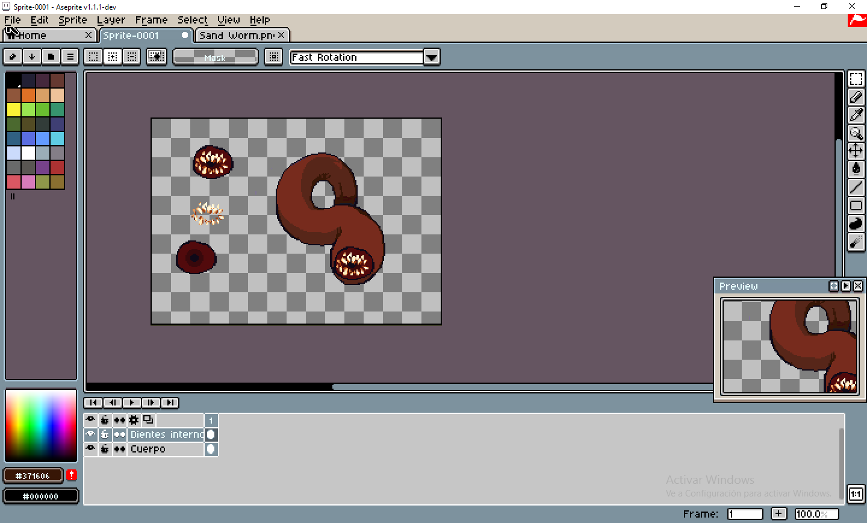Toggle Mask transparent color button
This screenshot has width=867, height=523.
(x=215, y=57)
